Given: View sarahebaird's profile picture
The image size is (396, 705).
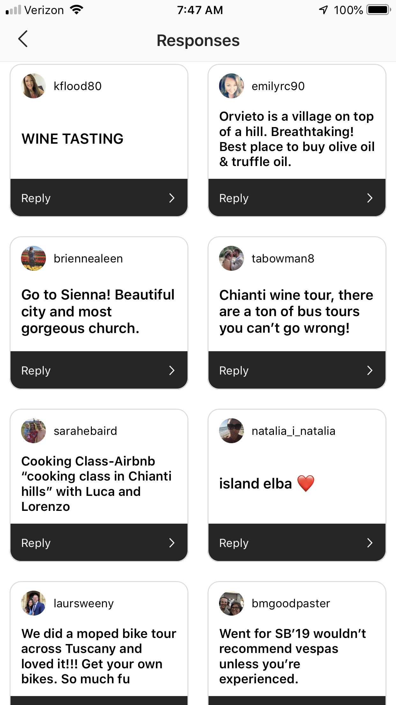Looking at the screenshot, I should click(33, 431).
